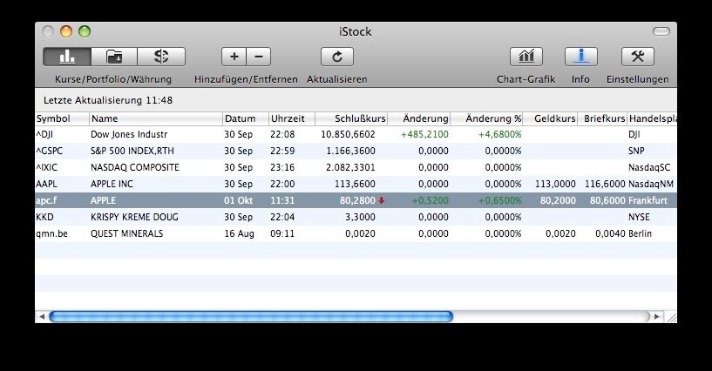Click percent change +4,6800%
Image resolution: width=712 pixels, height=371 pixels.
(x=499, y=134)
